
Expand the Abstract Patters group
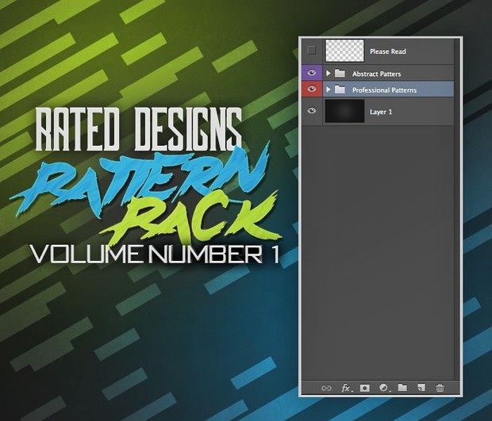point(329,74)
